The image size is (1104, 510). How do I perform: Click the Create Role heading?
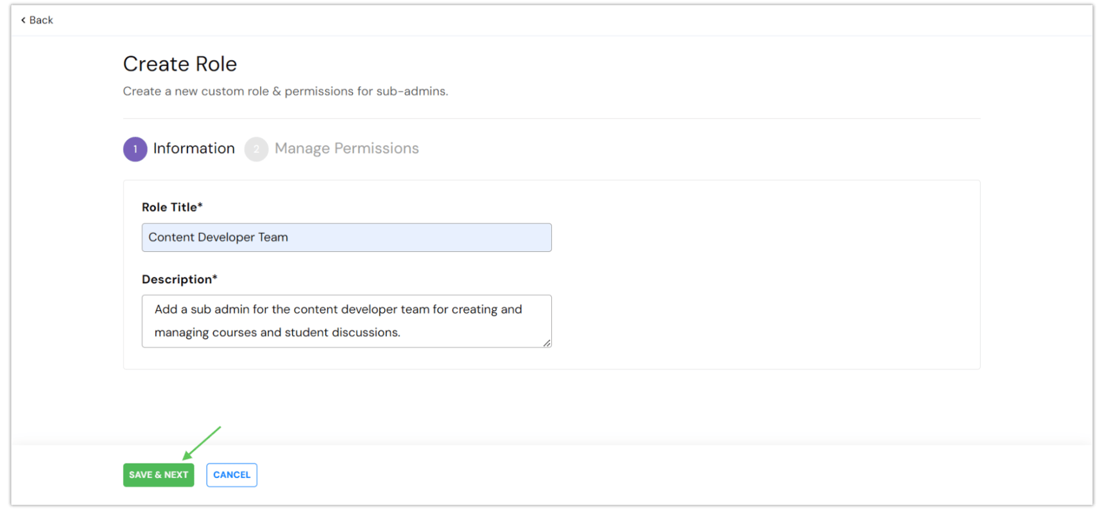[x=180, y=64]
